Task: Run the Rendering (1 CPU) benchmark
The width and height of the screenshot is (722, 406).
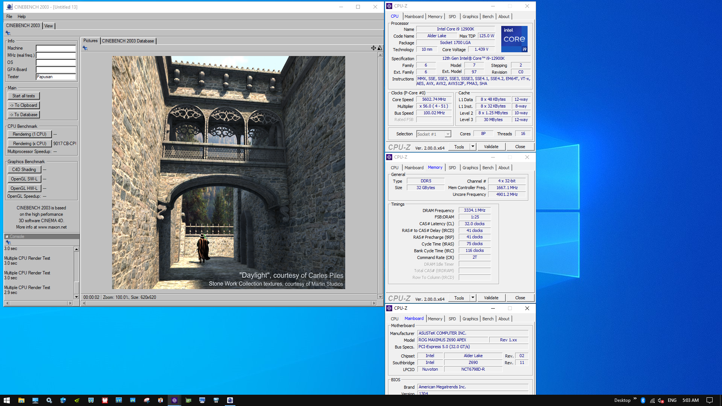Action: [x=29, y=134]
